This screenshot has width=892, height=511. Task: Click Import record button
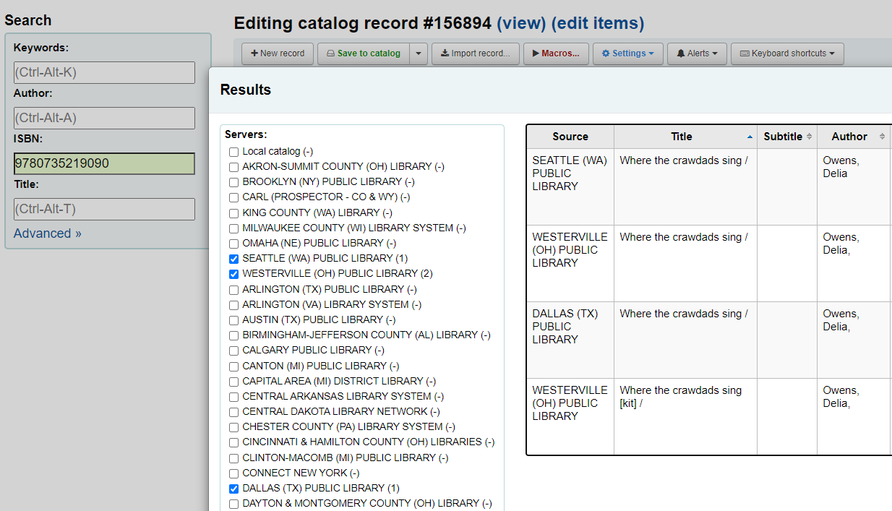click(475, 53)
